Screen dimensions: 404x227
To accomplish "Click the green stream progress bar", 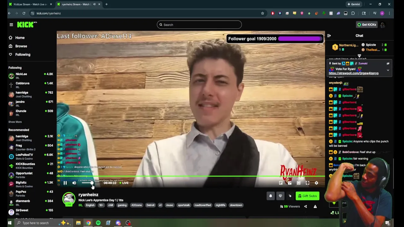I will pyautogui.click(x=191, y=177).
